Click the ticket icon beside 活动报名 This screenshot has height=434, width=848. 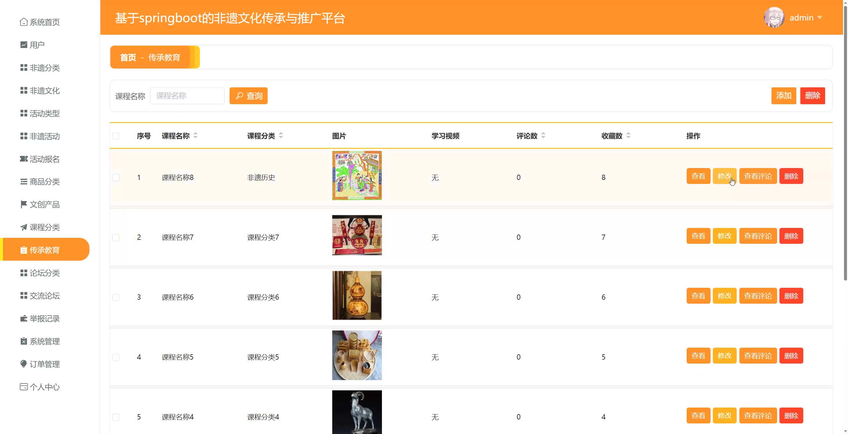[x=24, y=159]
